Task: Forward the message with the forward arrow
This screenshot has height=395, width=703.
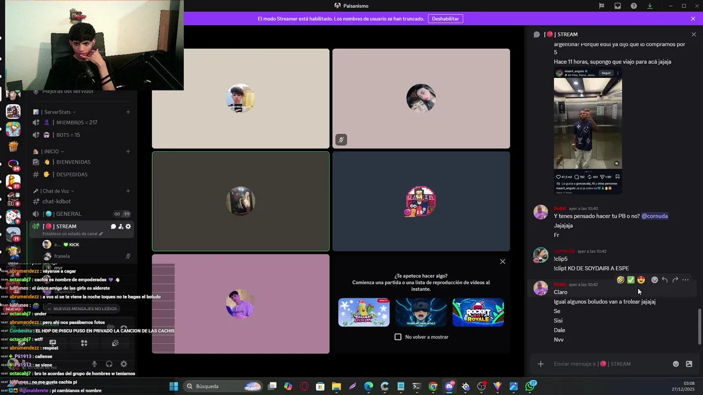Action: (675, 280)
